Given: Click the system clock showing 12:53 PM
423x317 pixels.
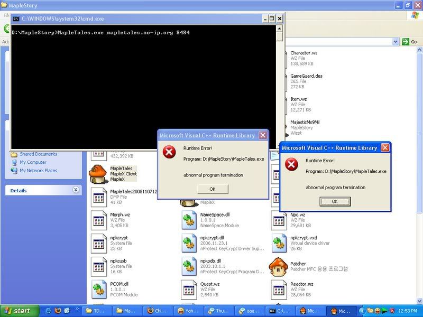Looking at the screenshot, I should tap(408, 311).
